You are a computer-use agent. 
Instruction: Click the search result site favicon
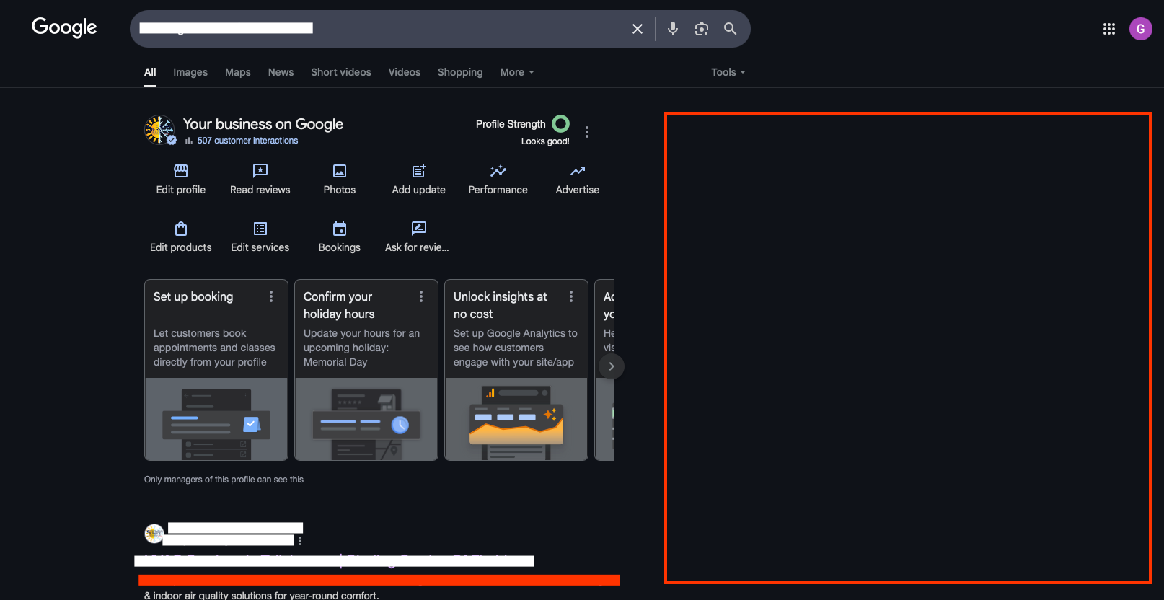(x=154, y=534)
